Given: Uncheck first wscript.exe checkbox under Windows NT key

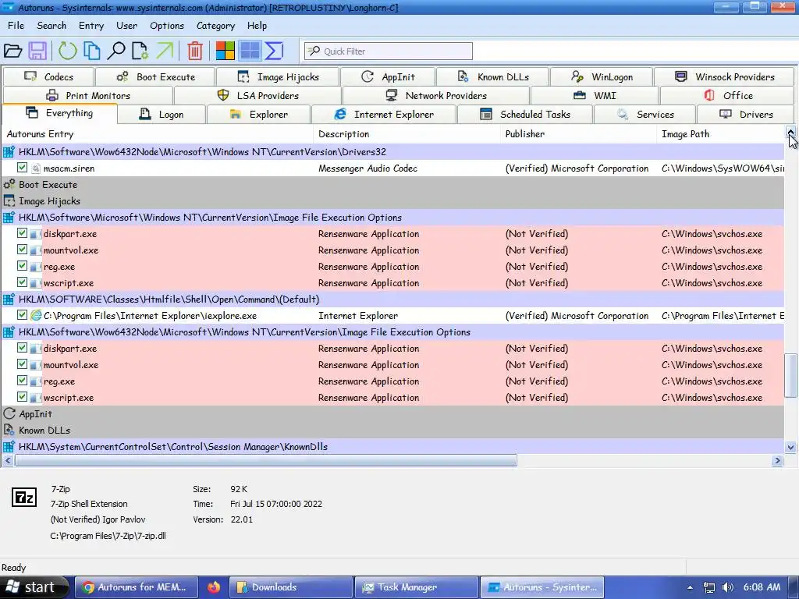Looking at the screenshot, I should tap(22, 282).
